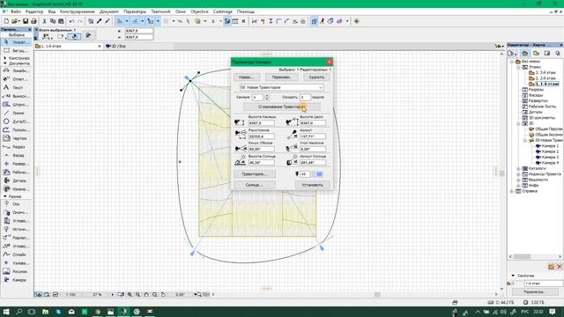Click the blue color swatch in camera dialog
Screen dimensions: 564x317
pos(319,174)
